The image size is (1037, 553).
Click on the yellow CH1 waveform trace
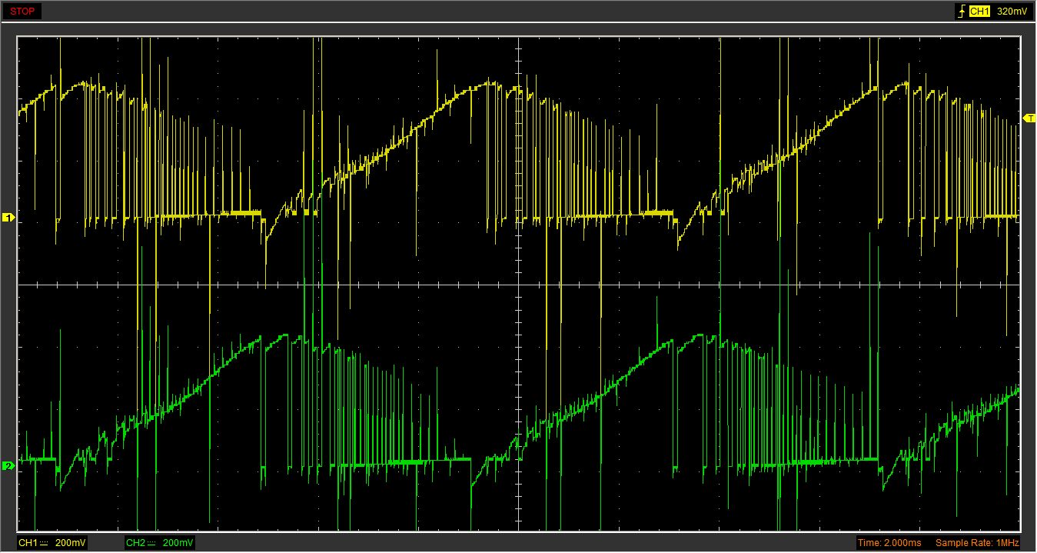pyautogui.click(x=384, y=151)
